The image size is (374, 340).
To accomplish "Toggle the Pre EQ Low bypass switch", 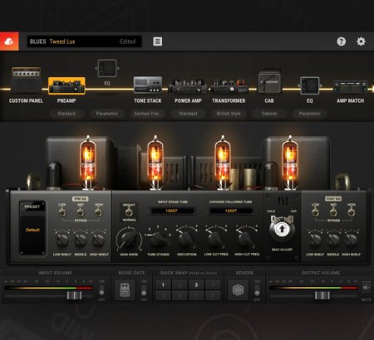I will click(x=62, y=212).
